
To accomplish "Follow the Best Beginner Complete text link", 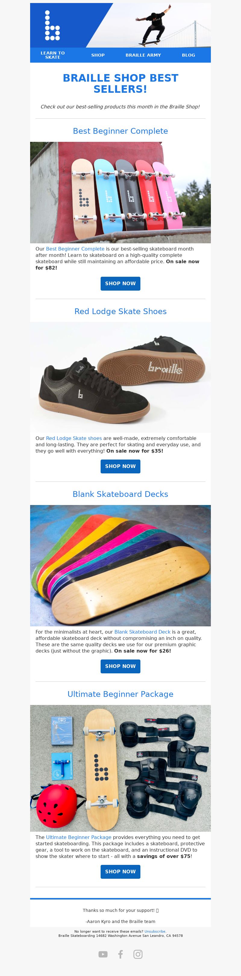I will tap(75, 249).
